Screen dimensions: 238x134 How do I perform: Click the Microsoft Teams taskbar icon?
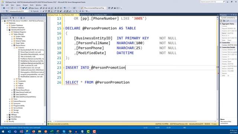[15, 131]
